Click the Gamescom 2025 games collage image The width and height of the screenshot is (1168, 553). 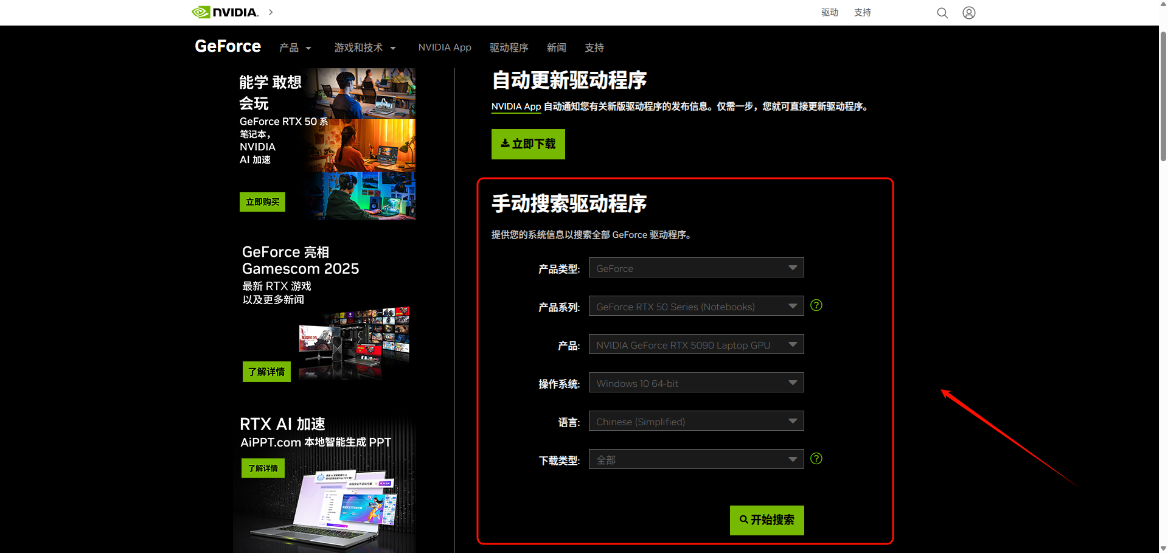click(x=355, y=344)
